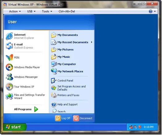Select My Network Places label

(70, 71)
